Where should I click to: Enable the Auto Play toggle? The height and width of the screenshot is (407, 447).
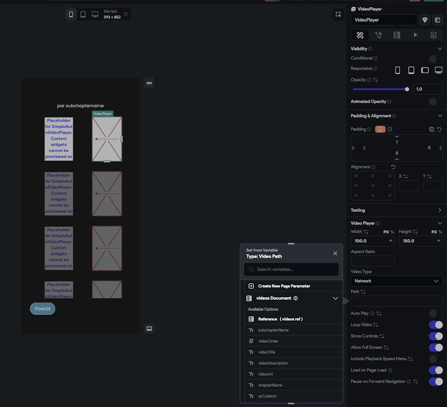[x=435, y=314]
